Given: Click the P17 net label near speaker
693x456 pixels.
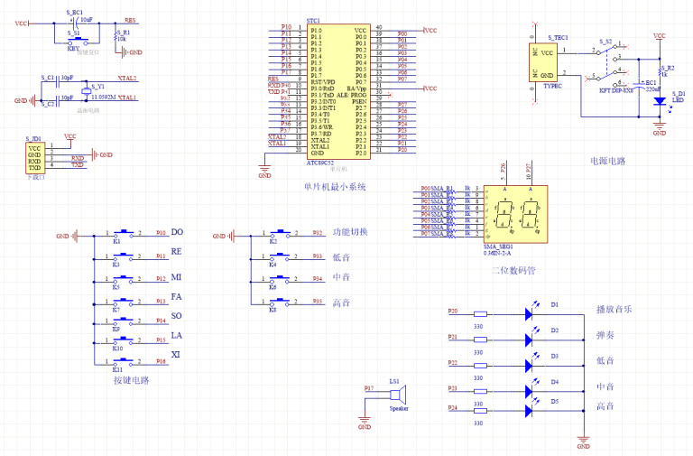Looking at the screenshot, I should pyautogui.click(x=369, y=388).
